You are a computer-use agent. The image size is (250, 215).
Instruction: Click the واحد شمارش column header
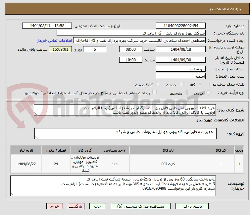pos(115,150)
